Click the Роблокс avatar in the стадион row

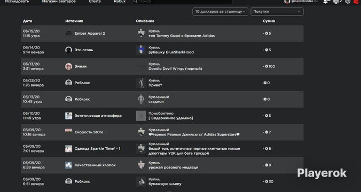point(68,99)
